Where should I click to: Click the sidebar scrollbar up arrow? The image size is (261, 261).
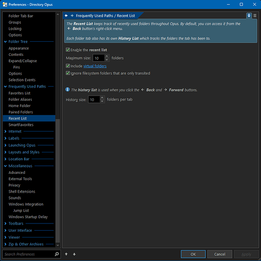pos(57,15)
